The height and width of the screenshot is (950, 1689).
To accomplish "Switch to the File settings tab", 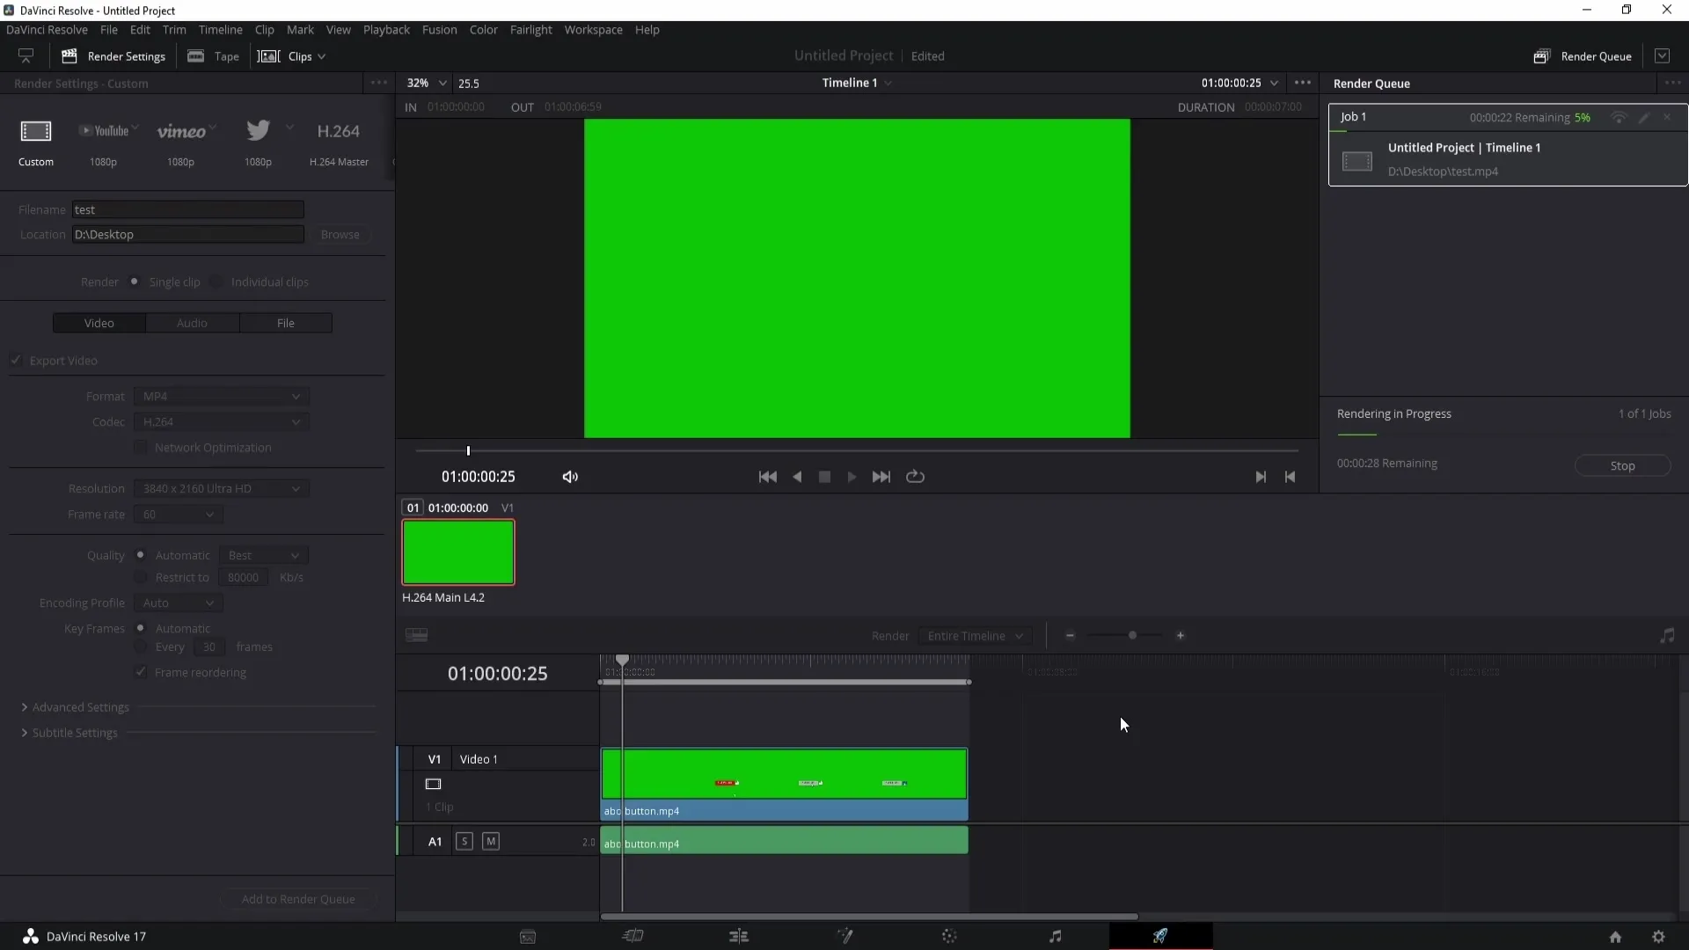I will [x=286, y=323].
